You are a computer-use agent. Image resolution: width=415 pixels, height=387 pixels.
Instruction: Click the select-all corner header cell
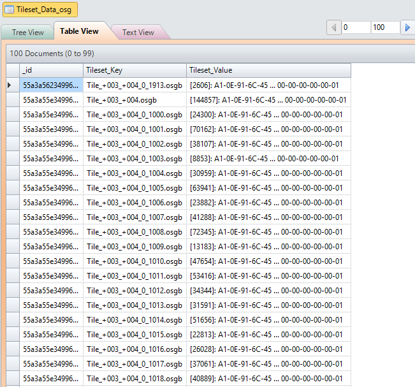[x=13, y=70]
